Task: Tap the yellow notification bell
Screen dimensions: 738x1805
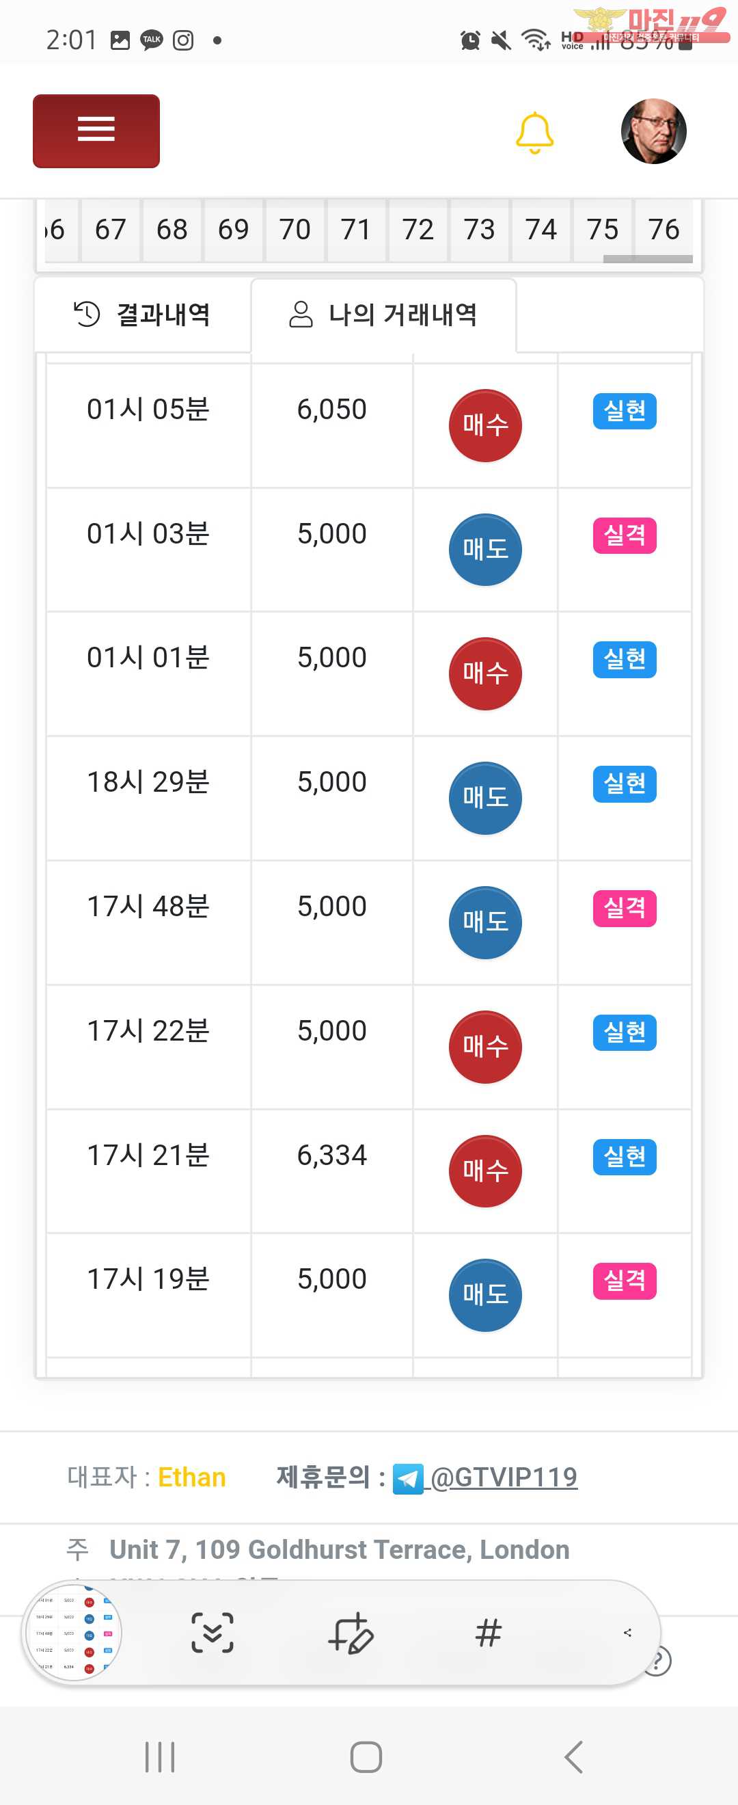Action: (534, 133)
